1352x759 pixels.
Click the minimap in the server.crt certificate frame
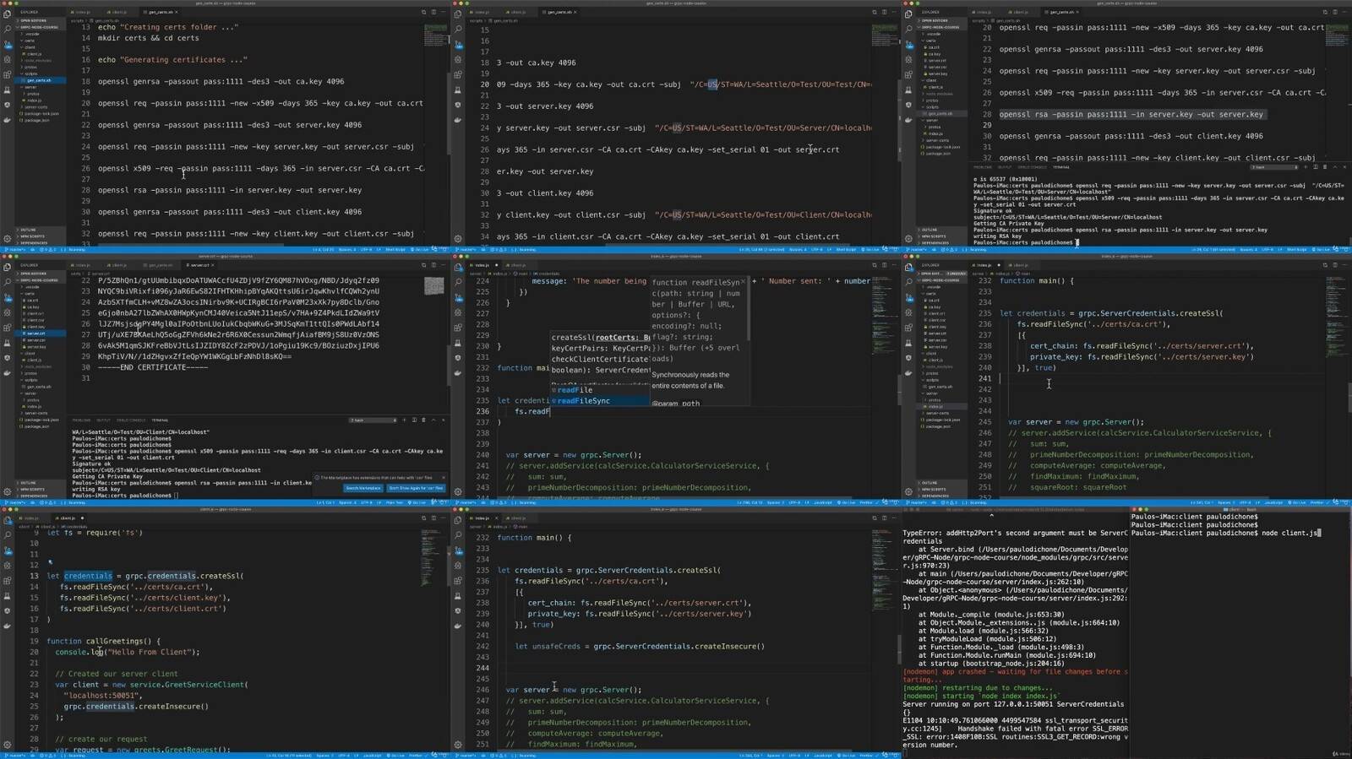pos(433,285)
